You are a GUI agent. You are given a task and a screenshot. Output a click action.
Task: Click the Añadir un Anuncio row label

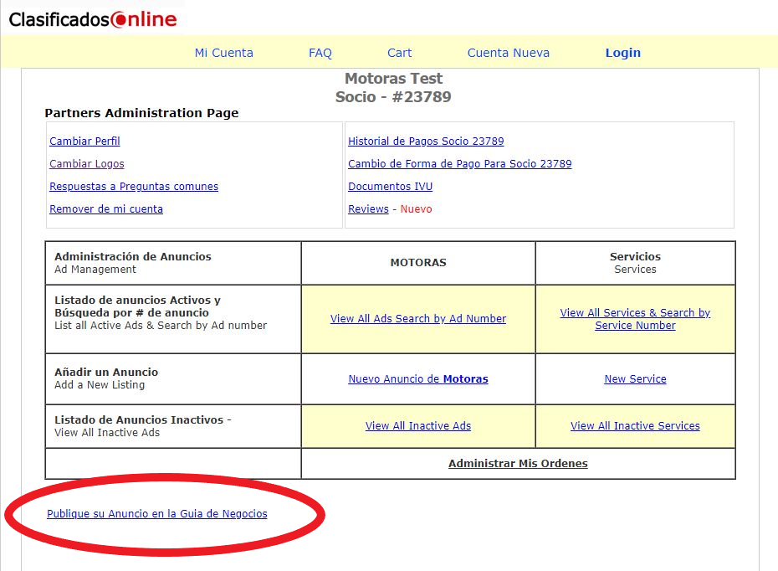click(x=173, y=378)
